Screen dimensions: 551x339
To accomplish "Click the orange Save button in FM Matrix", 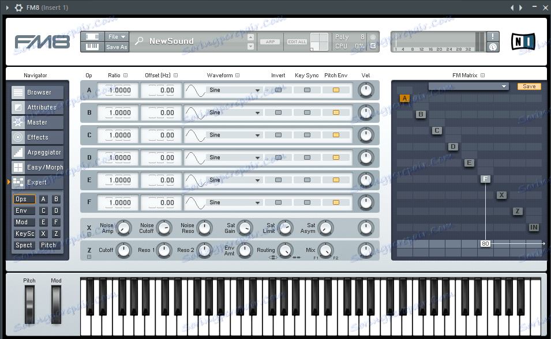I will [x=529, y=86].
